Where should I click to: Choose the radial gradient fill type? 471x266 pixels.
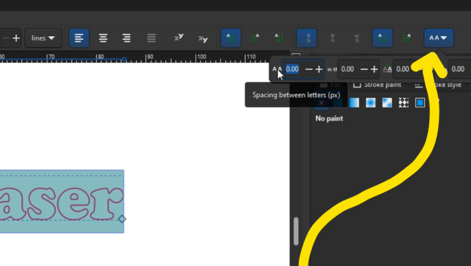tap(371, 102)
